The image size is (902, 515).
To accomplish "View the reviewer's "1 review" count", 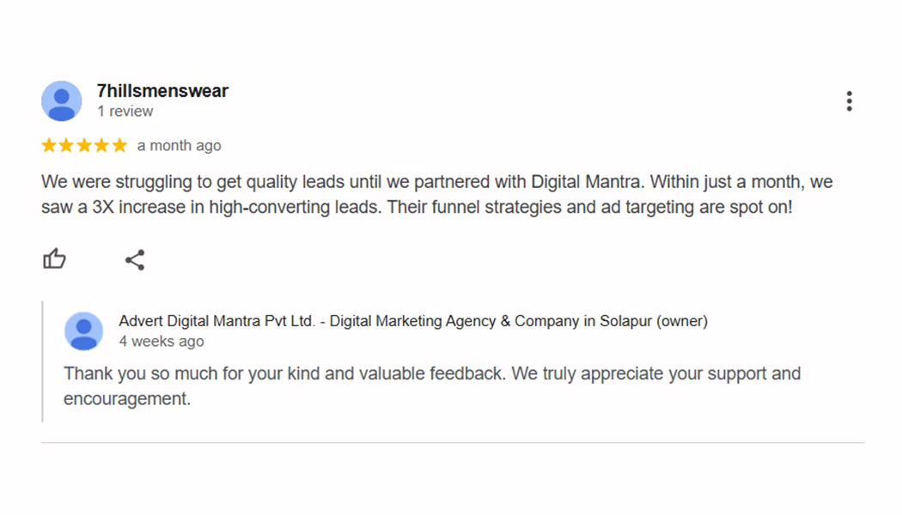I will click(x=125, y=111).
